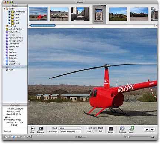Click the Source panel header
The height and width of the screenshot is (144, 160).
tap(15, 6)
